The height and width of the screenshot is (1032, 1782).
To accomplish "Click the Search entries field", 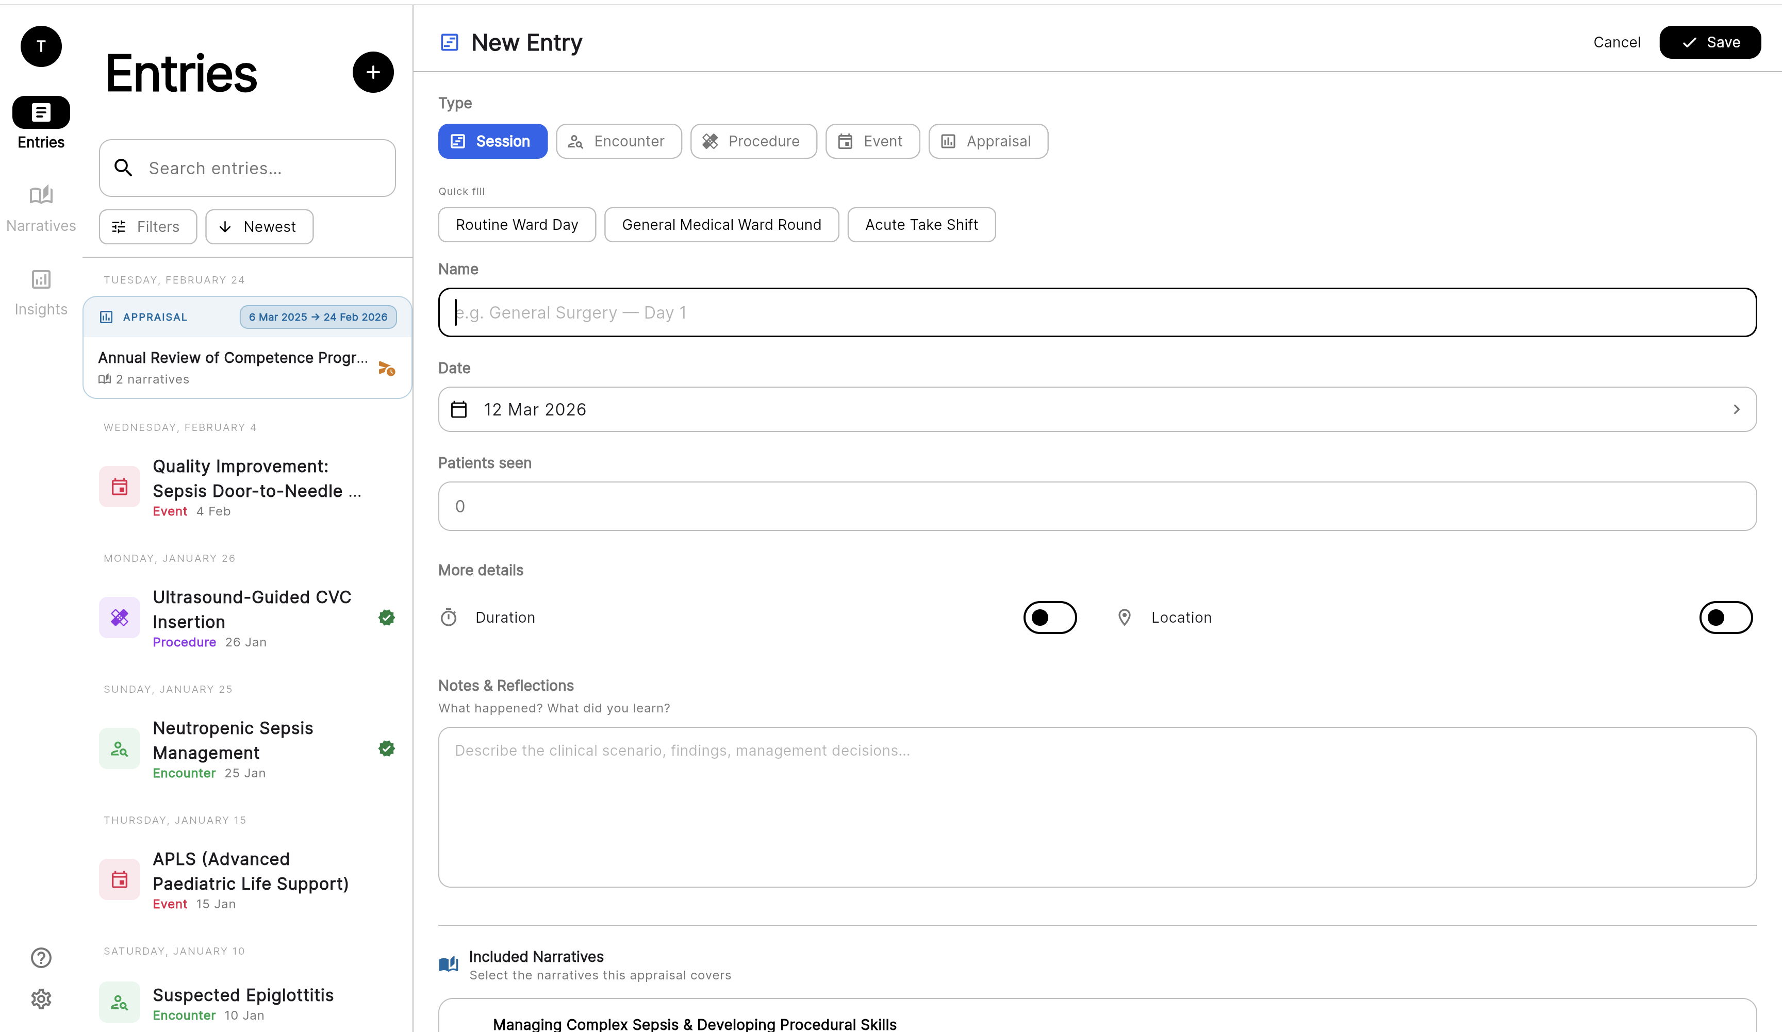I will point(247,168).
